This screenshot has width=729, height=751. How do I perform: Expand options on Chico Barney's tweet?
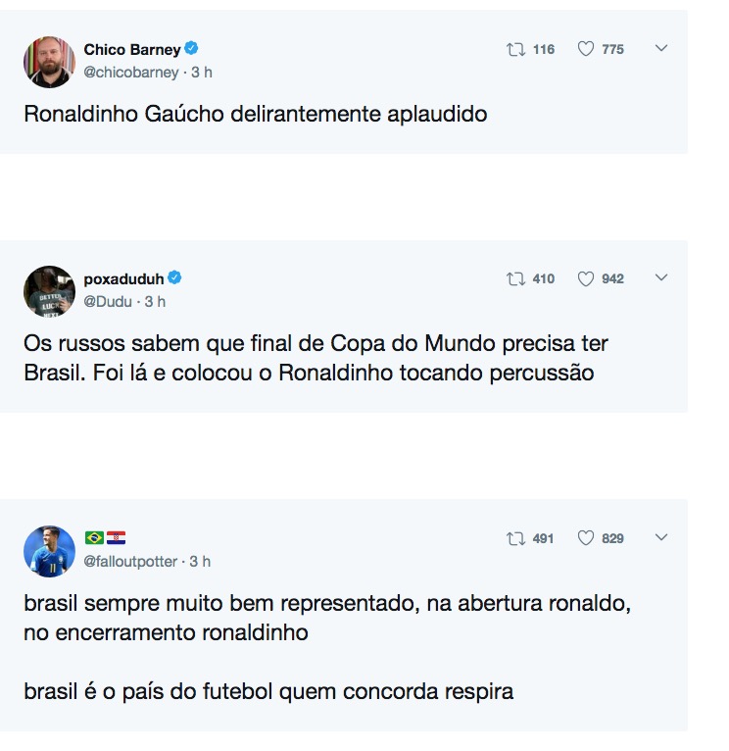pyautogui.click(x=661, y=48)
